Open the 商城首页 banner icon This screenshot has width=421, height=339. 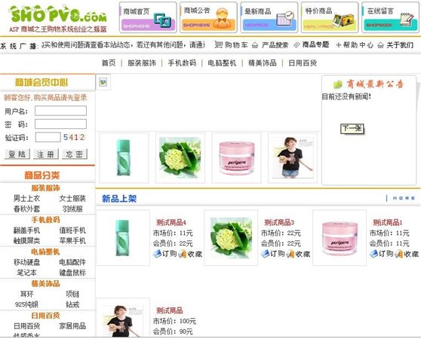pyautogui.click(x=162, y=20)
